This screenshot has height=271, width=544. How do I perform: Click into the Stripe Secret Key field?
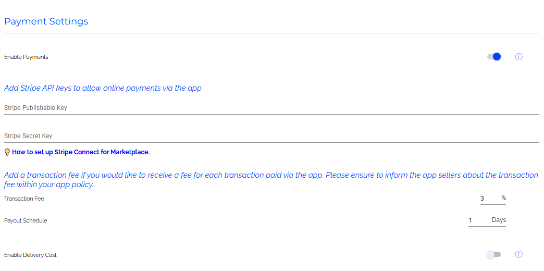(271, 136)
